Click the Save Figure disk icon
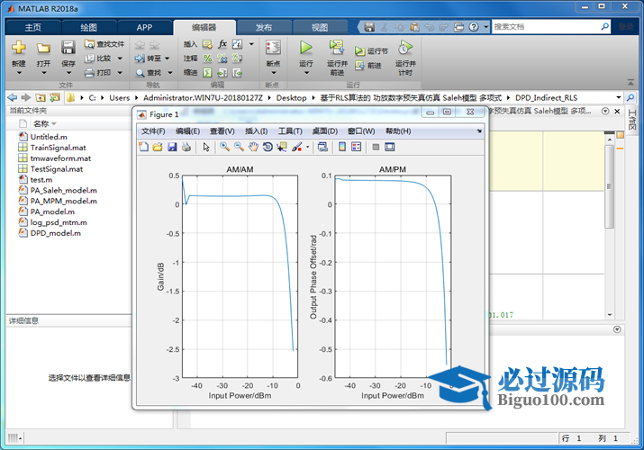Screen dimensions: 644x450 [172, 147]
